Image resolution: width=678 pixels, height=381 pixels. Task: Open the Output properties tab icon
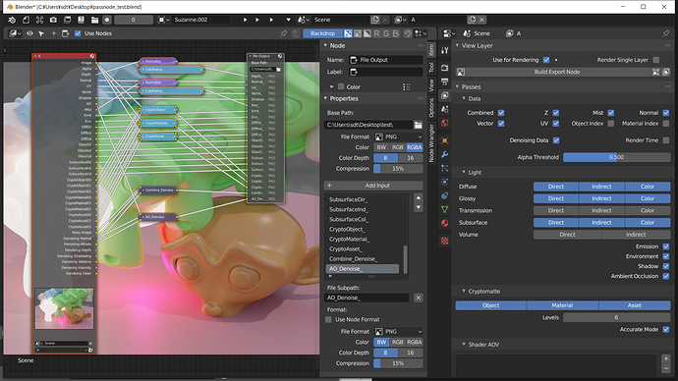click(444, 82)
